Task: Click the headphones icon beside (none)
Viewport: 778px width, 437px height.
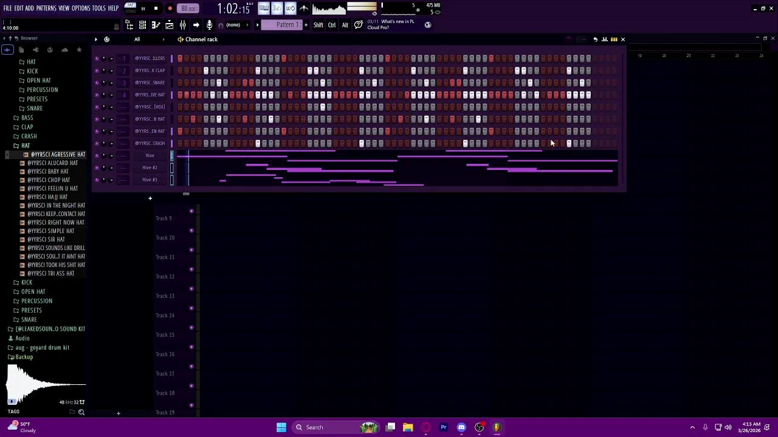Action: (x=221, y=25)
